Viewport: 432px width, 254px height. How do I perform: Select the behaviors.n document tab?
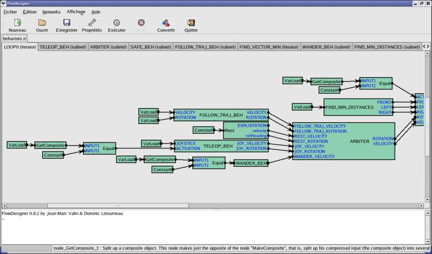click(x=14, y=39)
